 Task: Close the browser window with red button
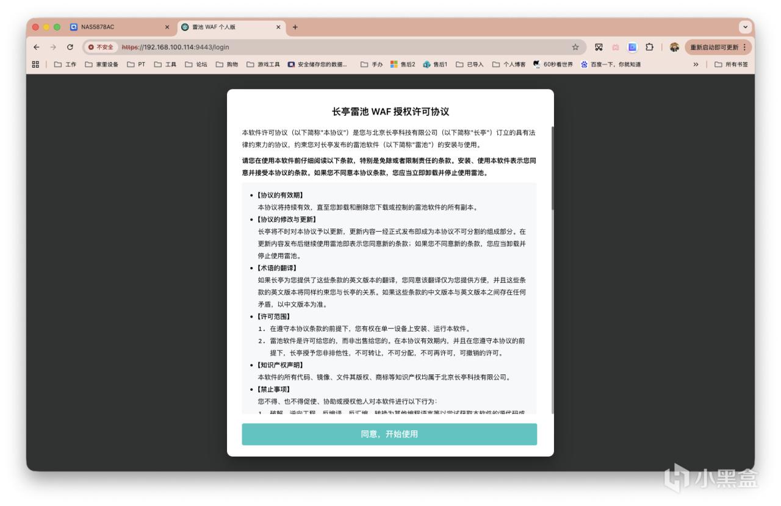pos(35,27)
